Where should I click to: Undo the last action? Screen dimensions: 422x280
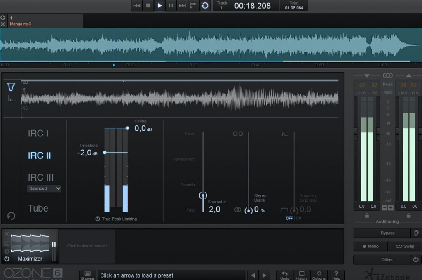click(x=285, y=275)
